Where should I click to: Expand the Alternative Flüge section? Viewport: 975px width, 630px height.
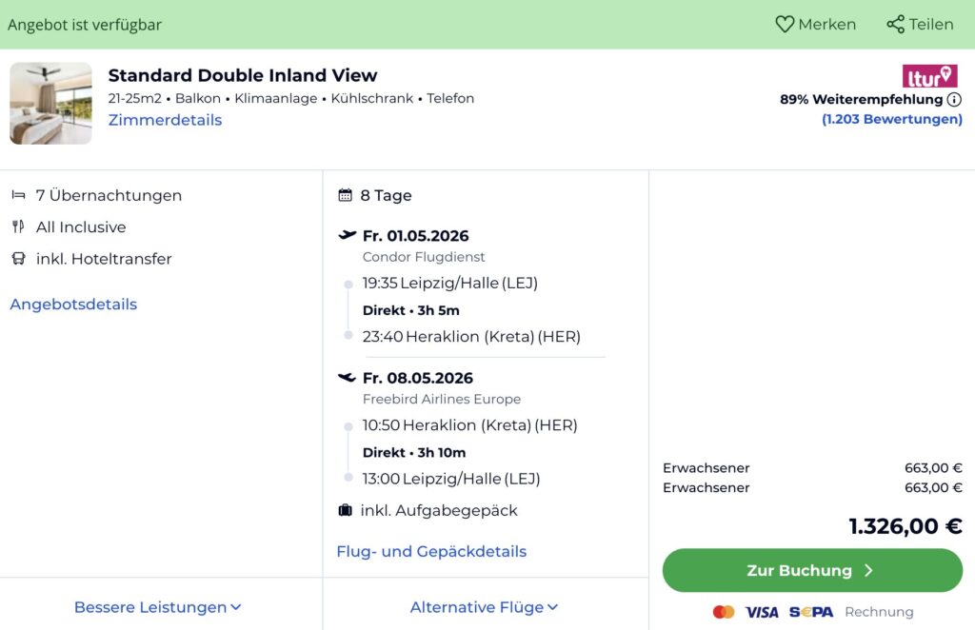484,606
